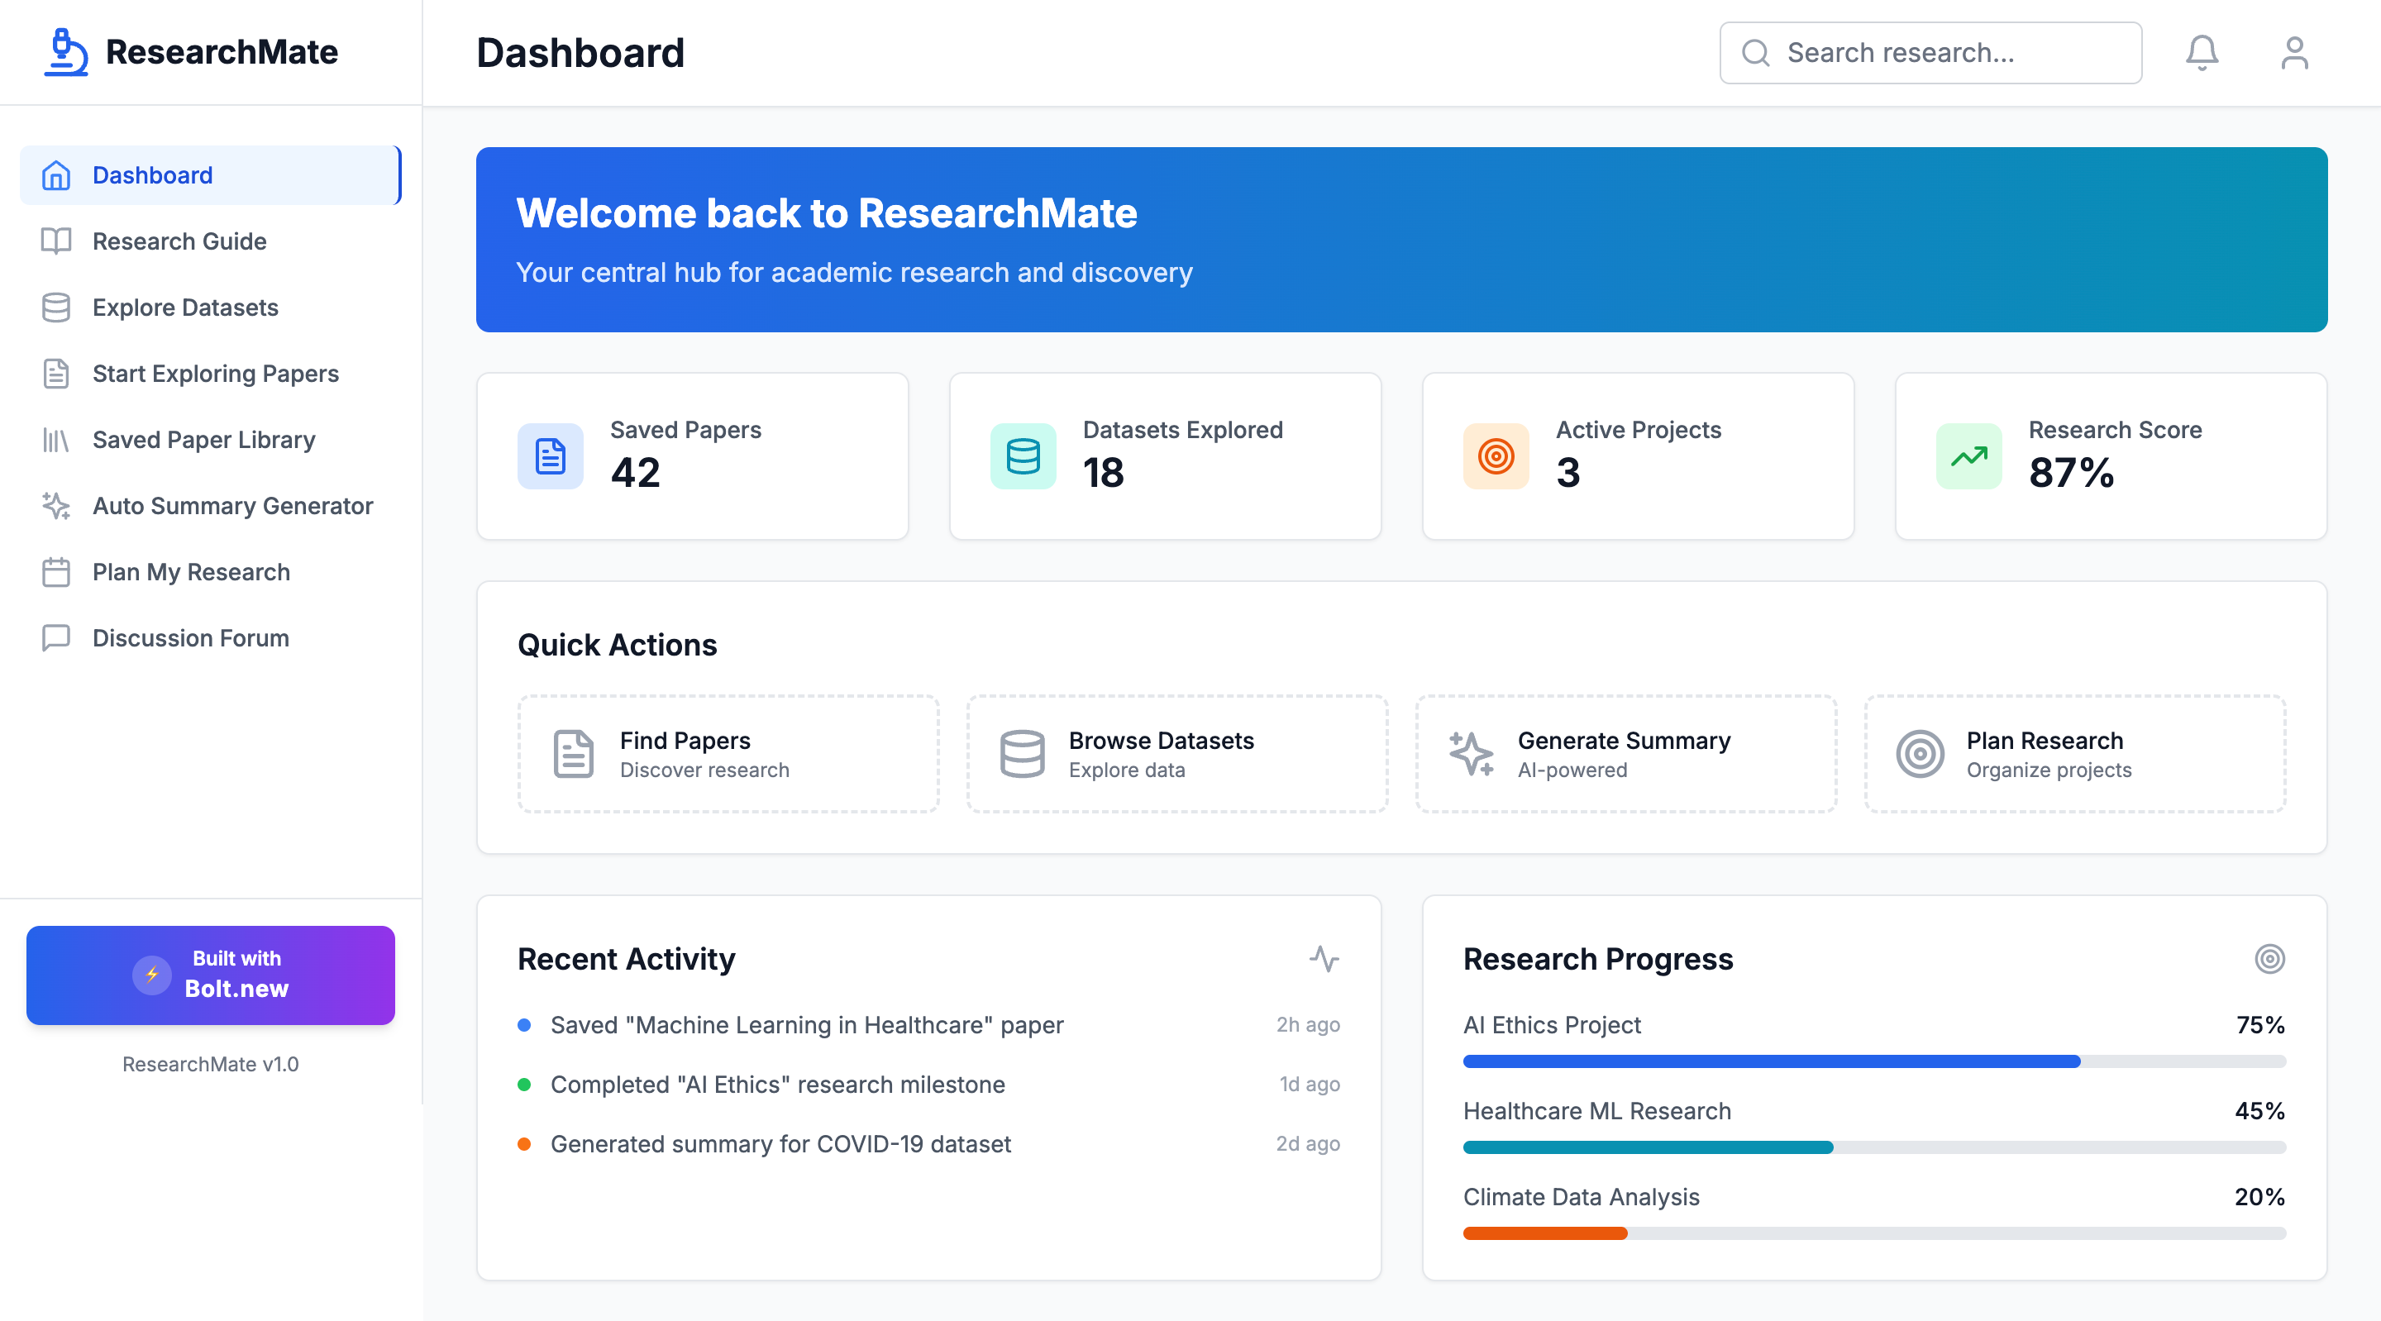Open the Discussion Forum section
Image resolution: width=2381 pixels, height=1321 pixels.
[x=190, y=638]
